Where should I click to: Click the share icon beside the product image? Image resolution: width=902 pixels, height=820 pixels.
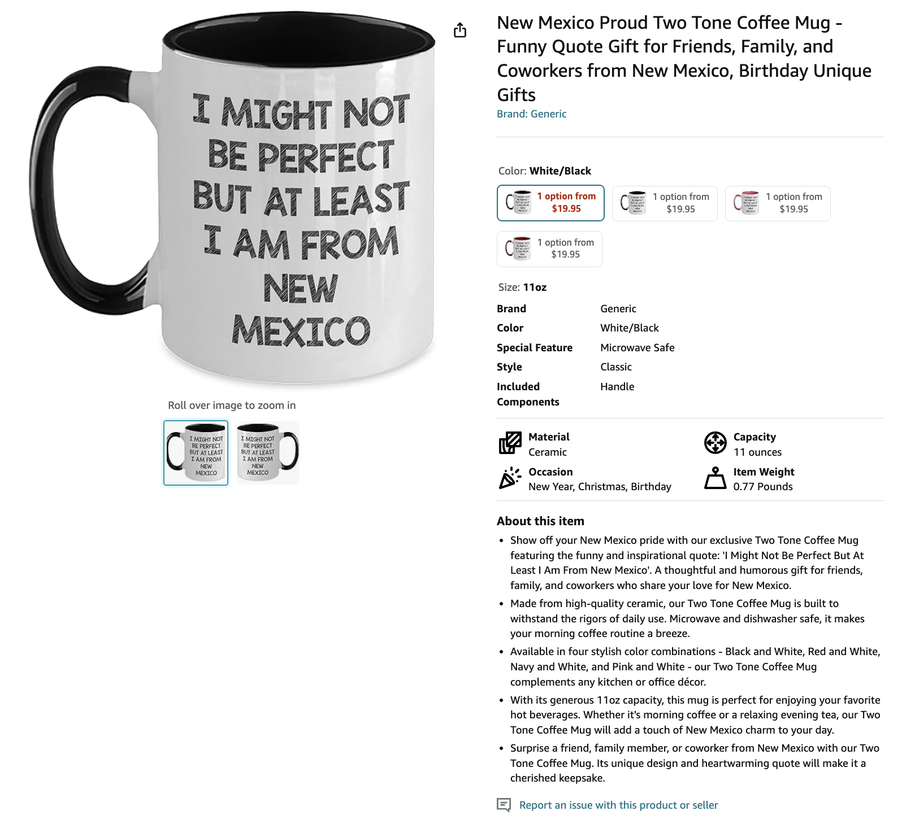460,30
